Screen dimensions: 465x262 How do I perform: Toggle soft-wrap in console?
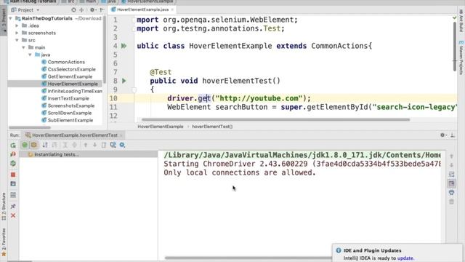tap(451, 175)
